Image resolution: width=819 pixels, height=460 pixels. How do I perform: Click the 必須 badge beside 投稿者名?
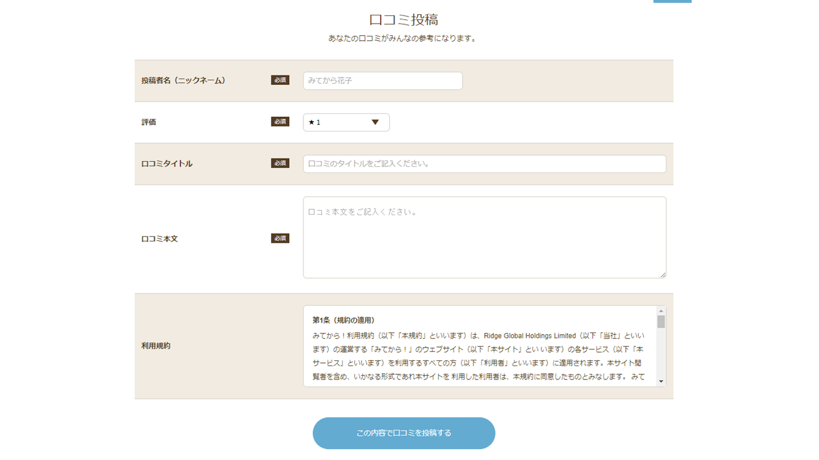pos(280,80)
